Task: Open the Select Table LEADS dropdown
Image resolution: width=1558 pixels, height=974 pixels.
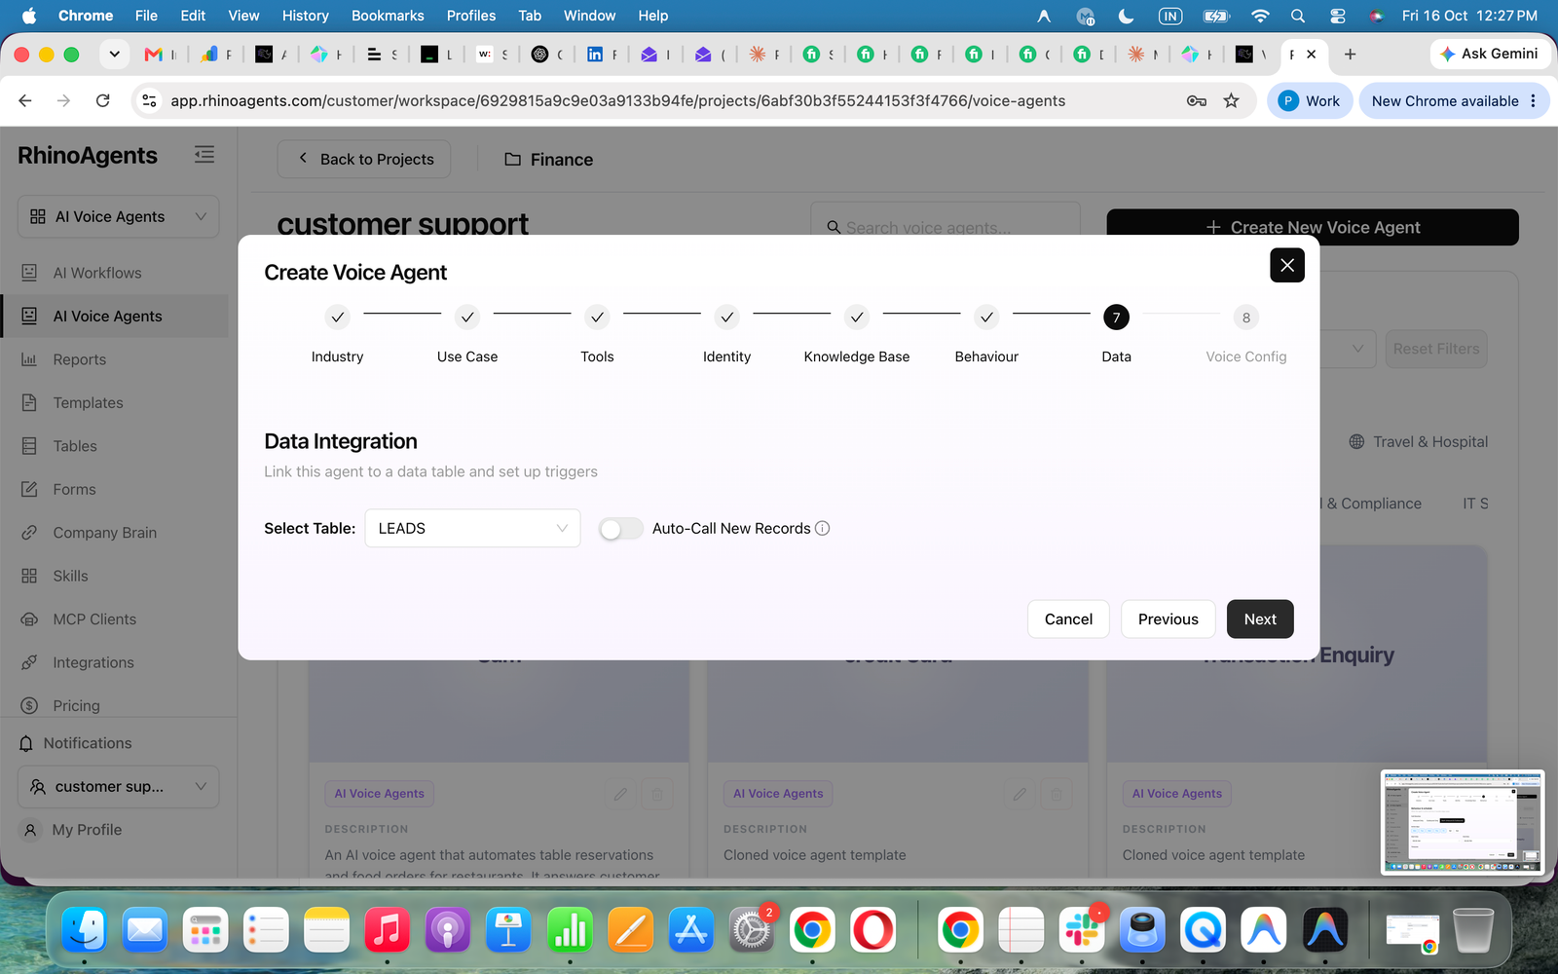Action: pos(472,528)
